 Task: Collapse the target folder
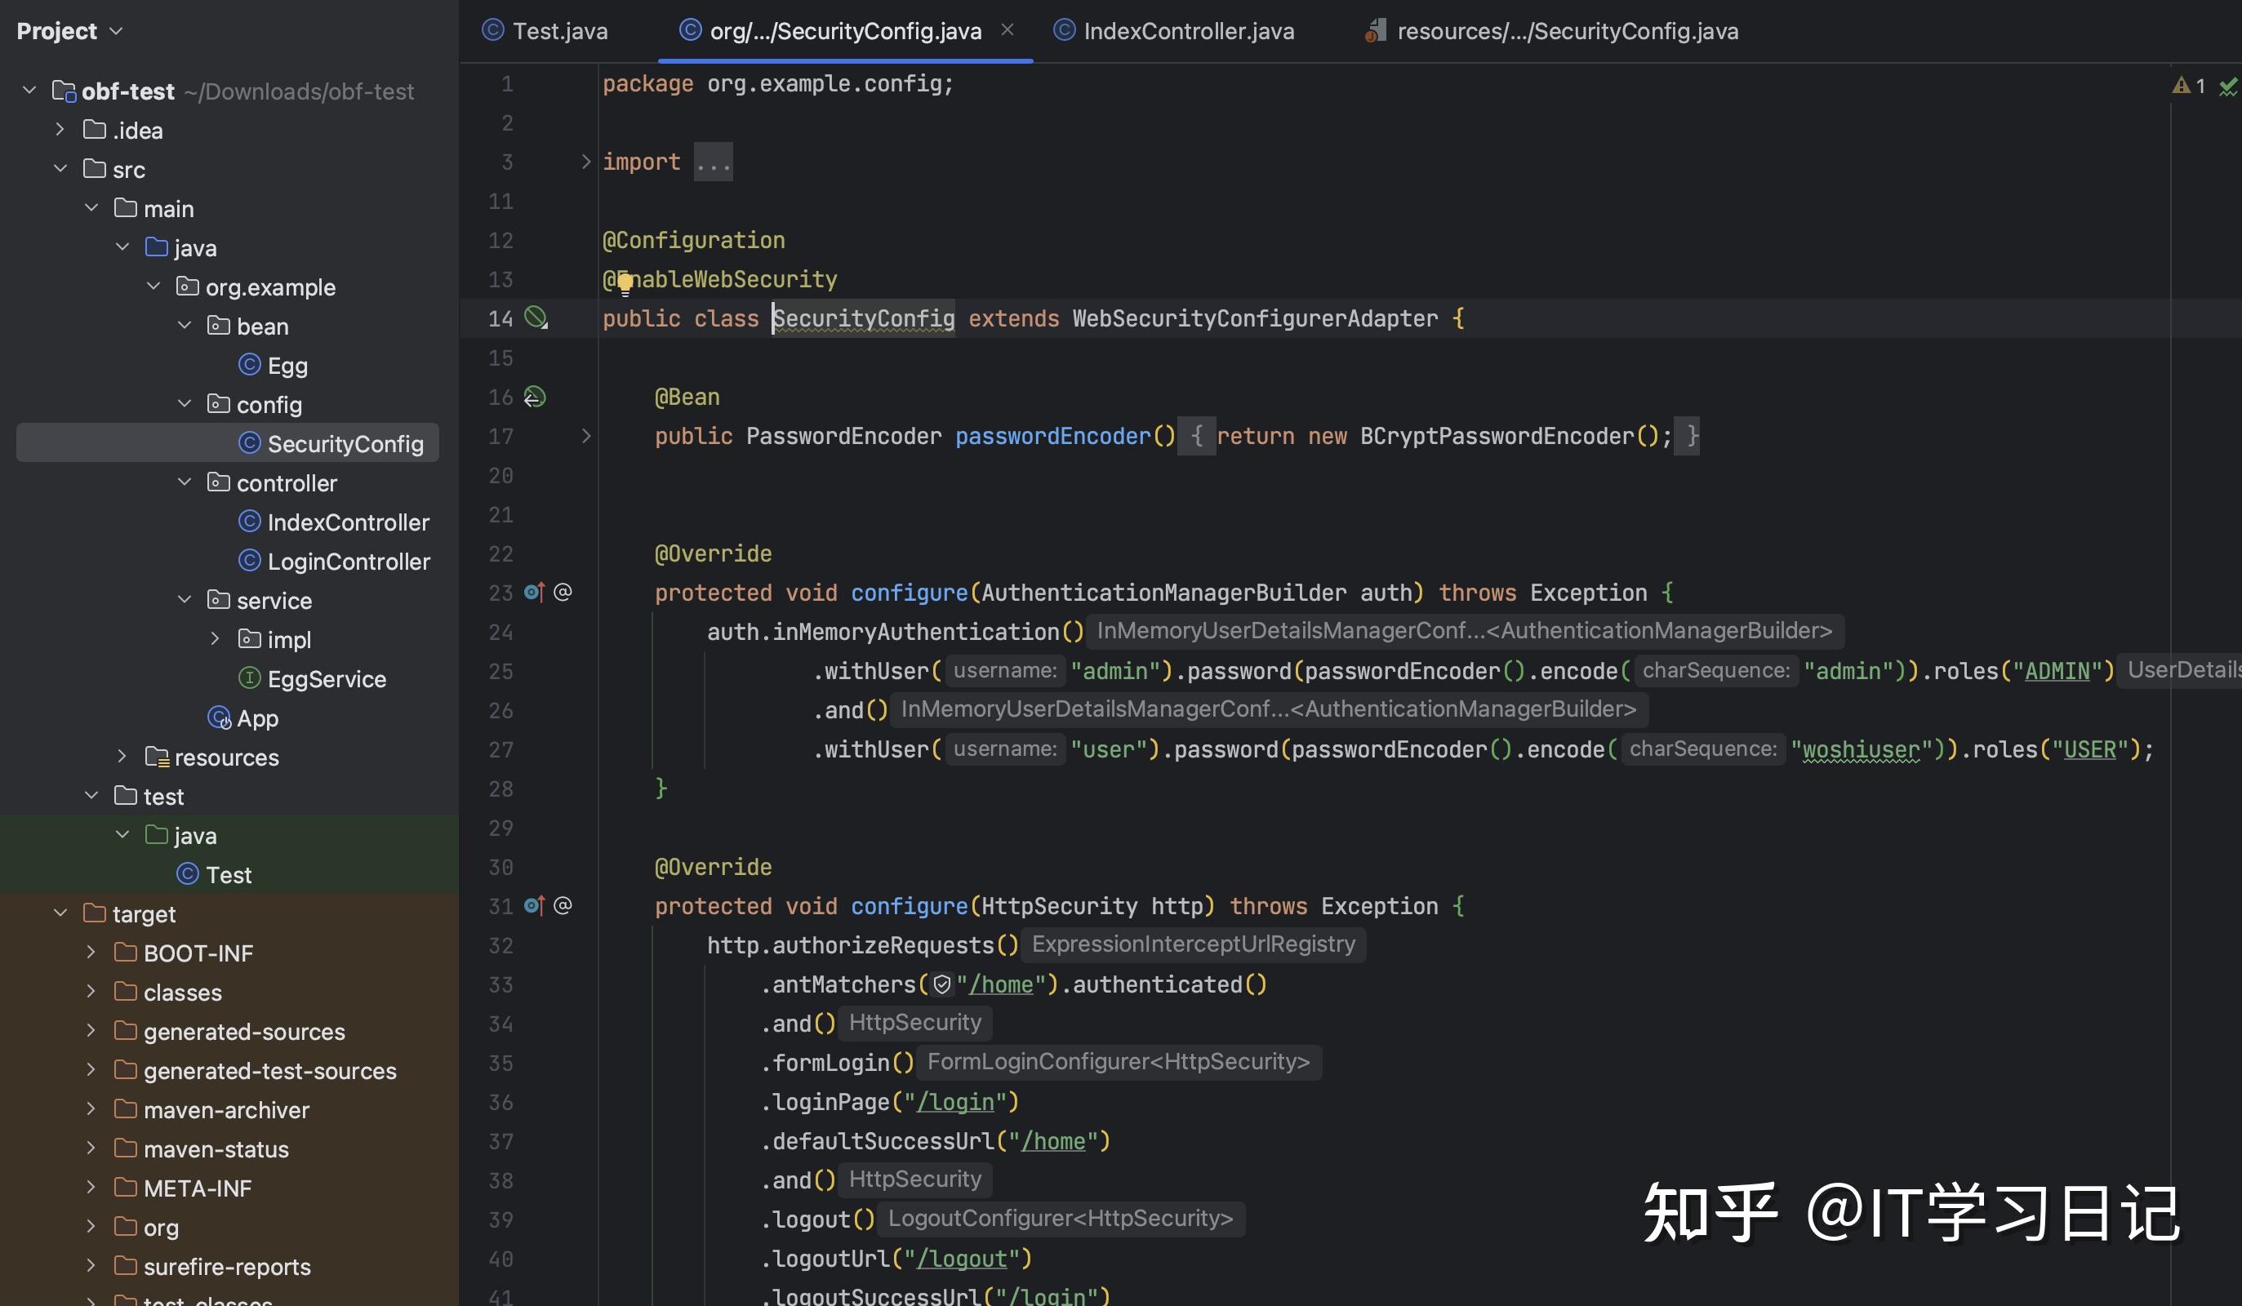click(x=60, y=913)
